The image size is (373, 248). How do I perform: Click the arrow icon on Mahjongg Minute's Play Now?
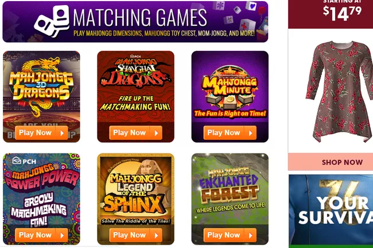coord(251,133)
